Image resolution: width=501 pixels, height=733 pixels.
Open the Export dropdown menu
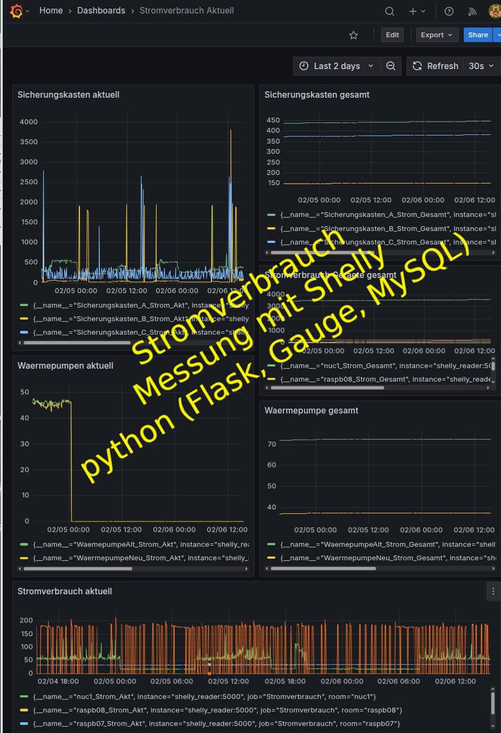(x=437, y=35)
